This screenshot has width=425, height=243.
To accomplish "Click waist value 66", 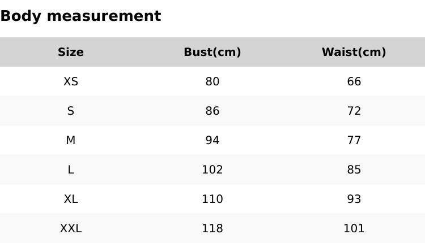I will 354,82.
